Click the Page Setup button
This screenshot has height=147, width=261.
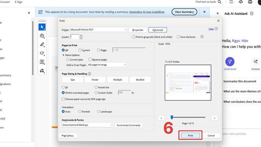(68, 135)
